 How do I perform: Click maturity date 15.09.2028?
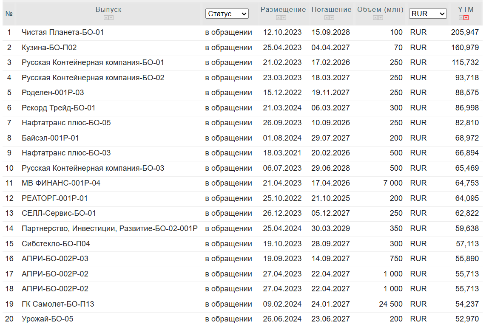click(x=330, y=32)
